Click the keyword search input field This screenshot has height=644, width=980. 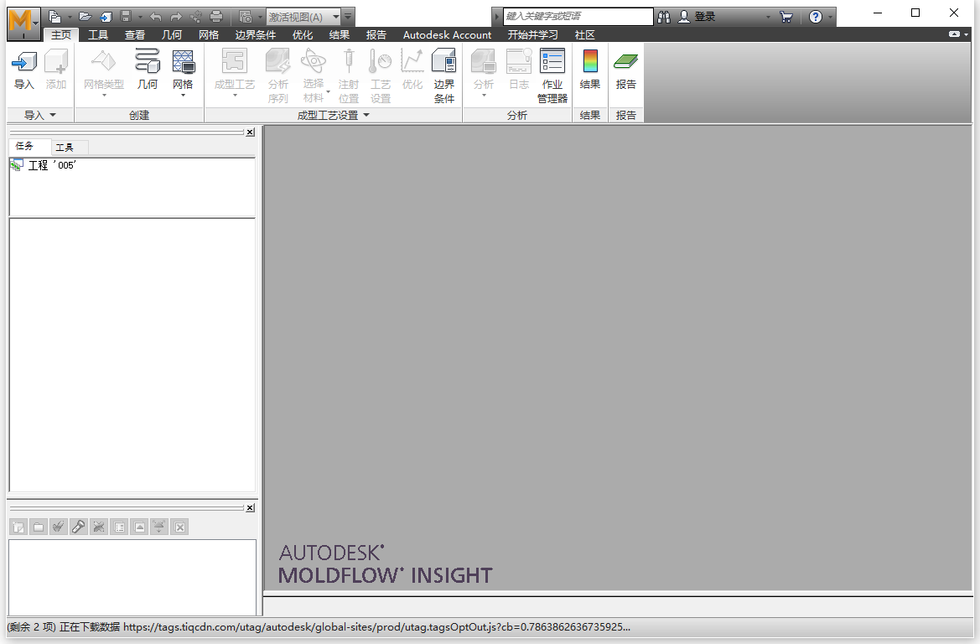pyautogui.click(x=578, y=16)
